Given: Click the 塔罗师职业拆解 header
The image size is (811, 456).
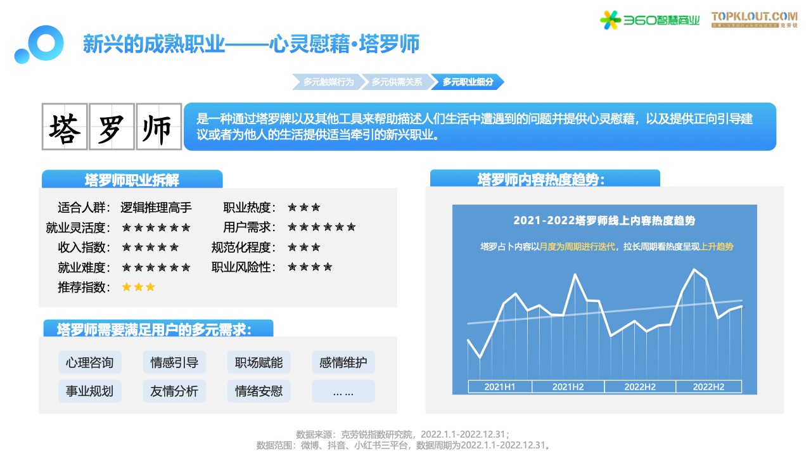Looking at the screenshot, I should (x=132, y=179).
